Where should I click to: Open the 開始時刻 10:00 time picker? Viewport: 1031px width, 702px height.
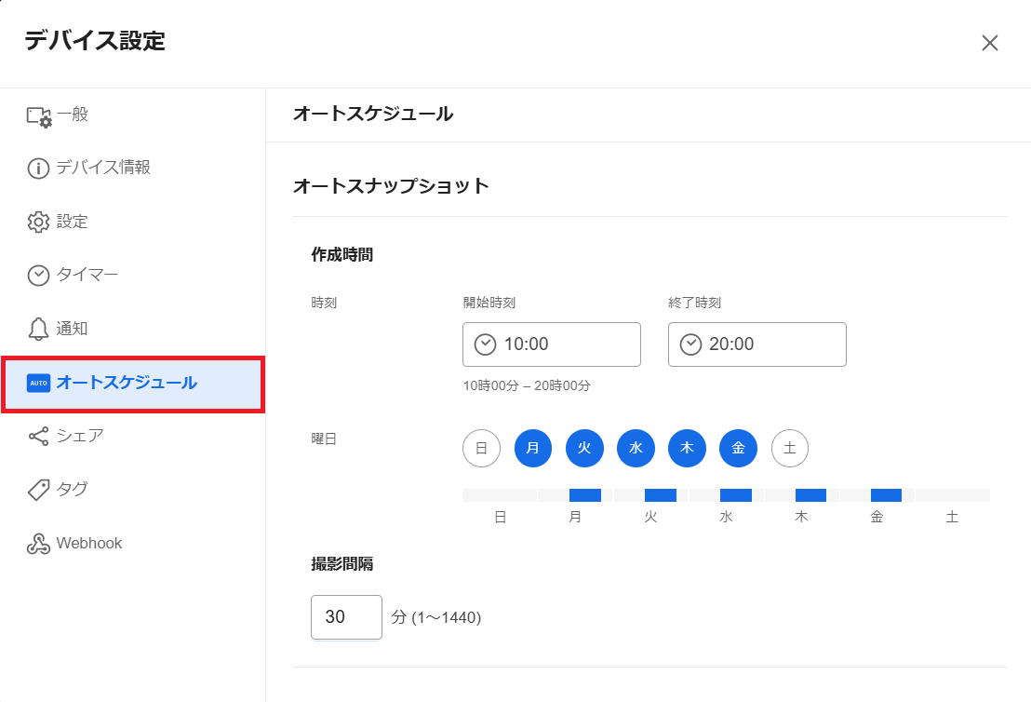pos(552,344)
